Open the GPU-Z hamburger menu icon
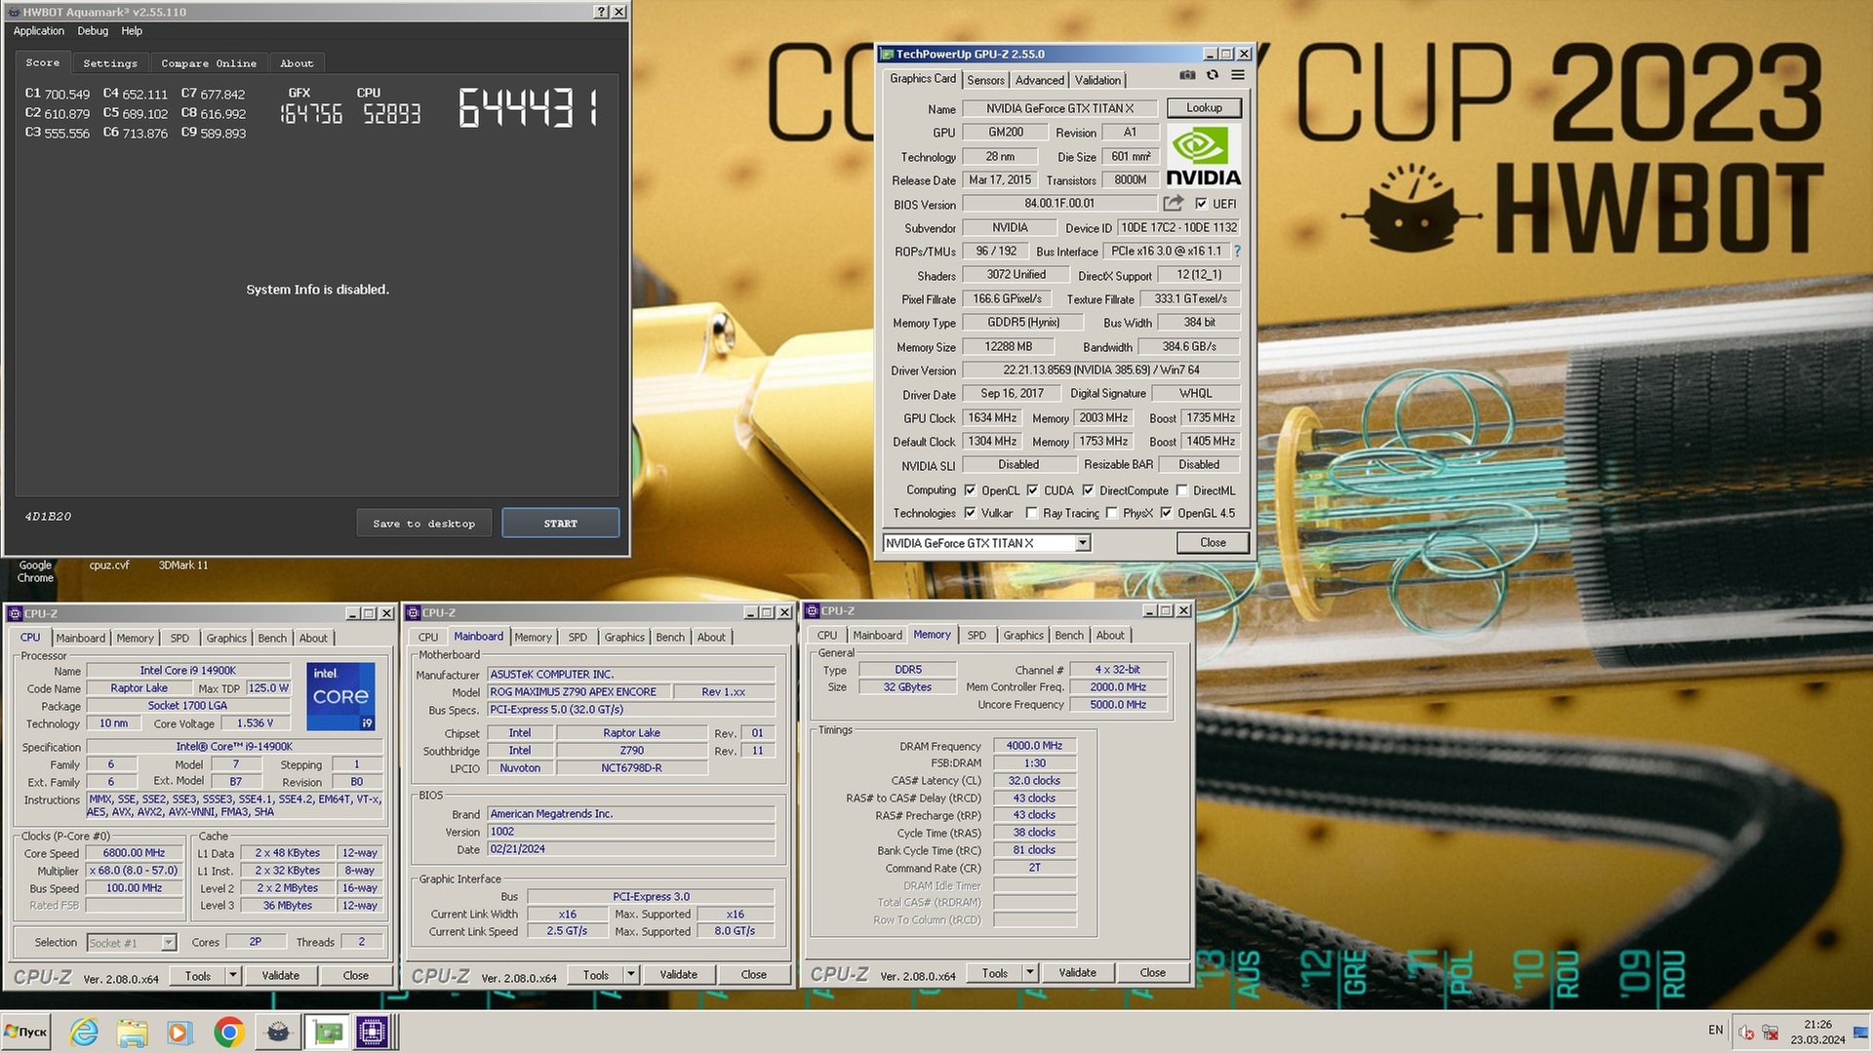This screenshot has width=1873, height=1053. point(1238,75)
